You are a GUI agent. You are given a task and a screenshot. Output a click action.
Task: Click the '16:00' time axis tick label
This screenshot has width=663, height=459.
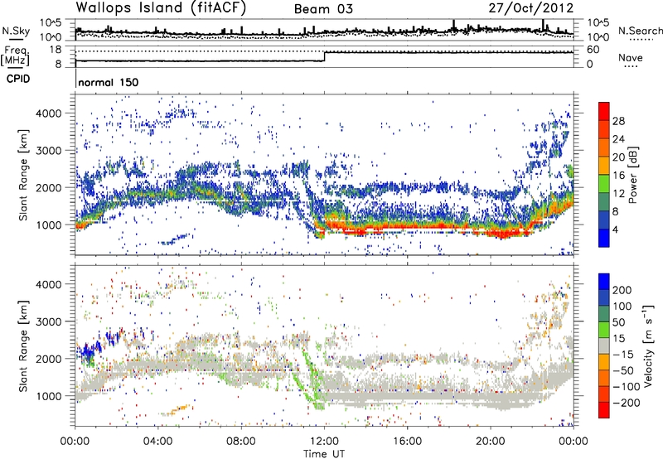coord(407,442)
